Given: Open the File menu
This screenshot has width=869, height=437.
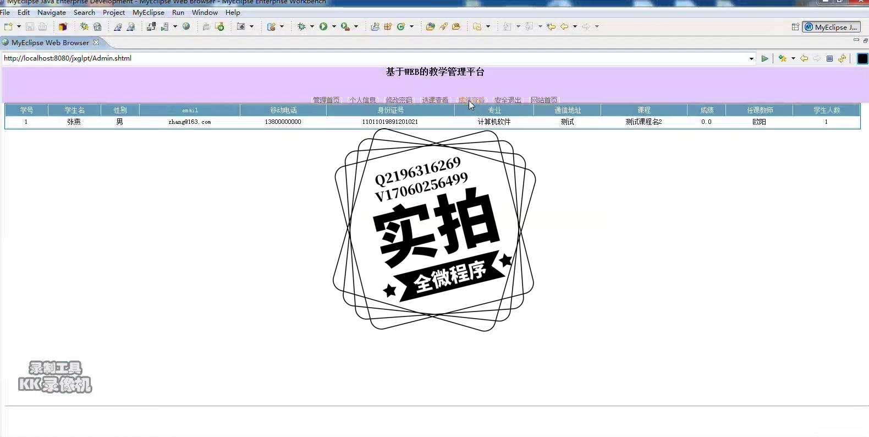Looking at the screenshot, I should click(x=5, y=12).
